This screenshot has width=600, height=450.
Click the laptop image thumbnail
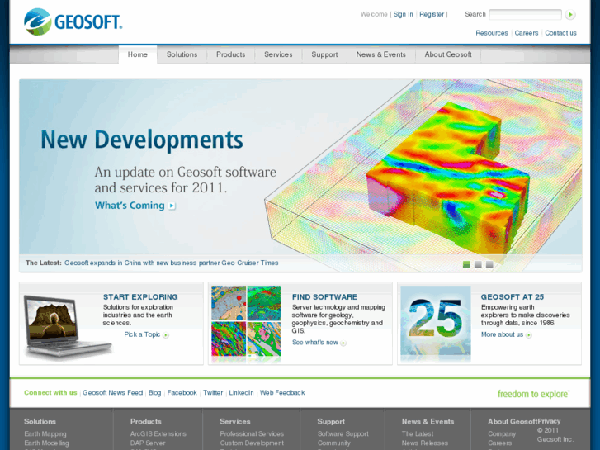click(68, 326)
